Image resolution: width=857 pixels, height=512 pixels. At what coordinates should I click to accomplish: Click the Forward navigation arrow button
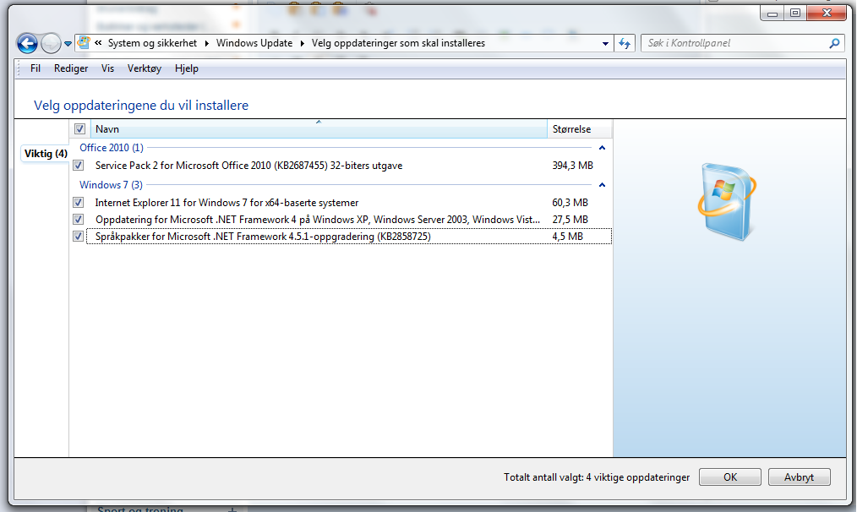51,43
